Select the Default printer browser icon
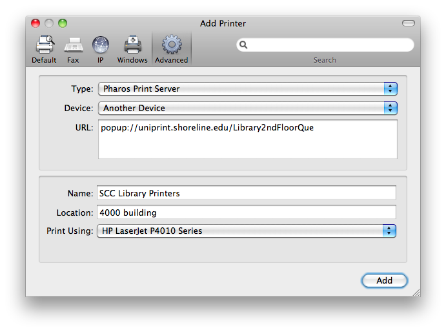The image size is (446, 332). [45, 45]
